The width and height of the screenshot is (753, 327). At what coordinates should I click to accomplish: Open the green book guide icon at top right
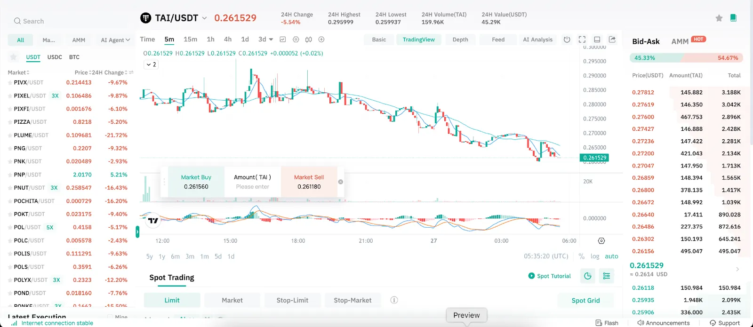pyautogui.click(x=733, y=18)
